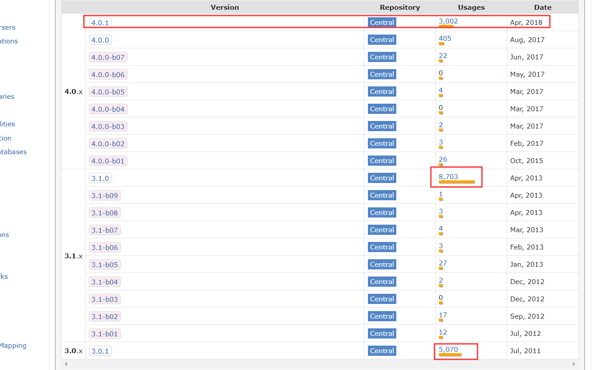This screenshot has width=596, height=370.
Task: Open 26 usages link for 4.0.0-b01
Action: (443, 160)
